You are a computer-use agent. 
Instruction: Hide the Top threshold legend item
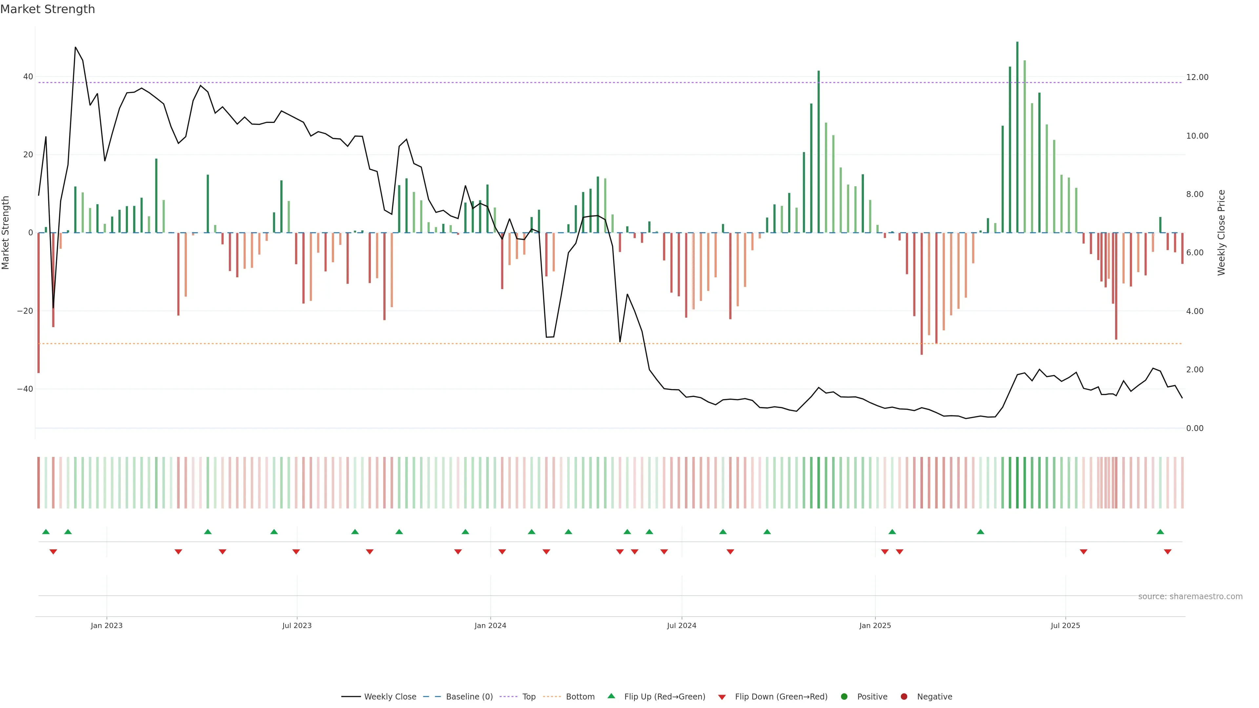(x=528, y=697)
